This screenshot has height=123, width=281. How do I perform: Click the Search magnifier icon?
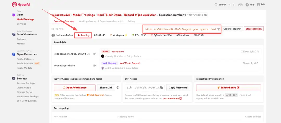tap(216, 5)
